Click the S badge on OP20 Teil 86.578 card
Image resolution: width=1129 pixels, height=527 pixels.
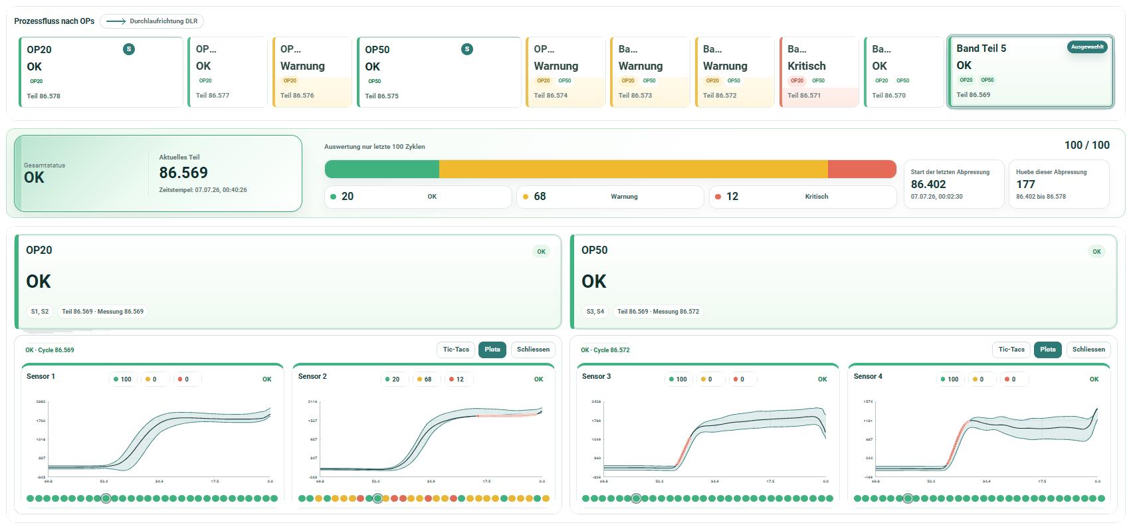click(129, 49)
